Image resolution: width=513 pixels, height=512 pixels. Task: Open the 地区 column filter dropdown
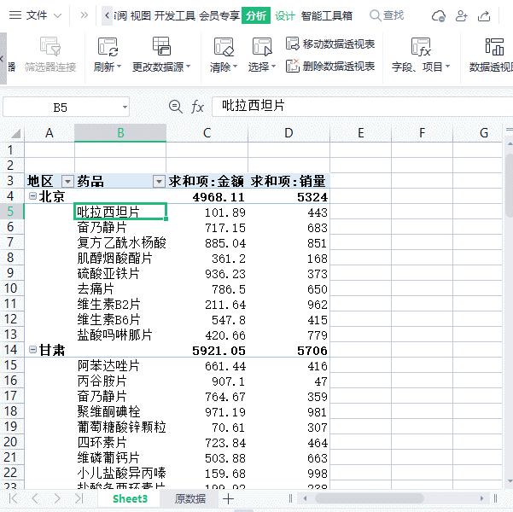[67, 181]
